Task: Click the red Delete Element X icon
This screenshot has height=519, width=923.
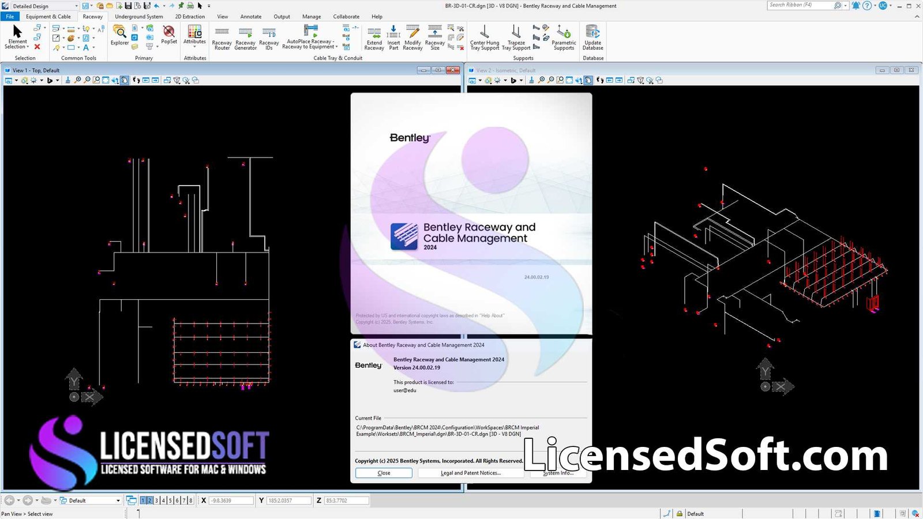Action: 37,47
